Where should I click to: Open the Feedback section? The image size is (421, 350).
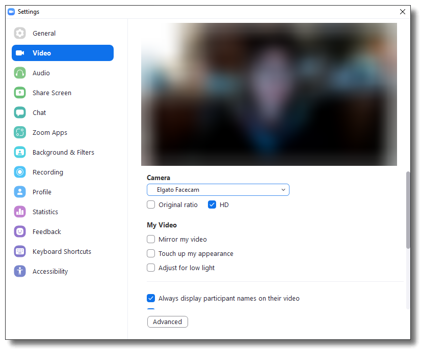coord(63,231)
